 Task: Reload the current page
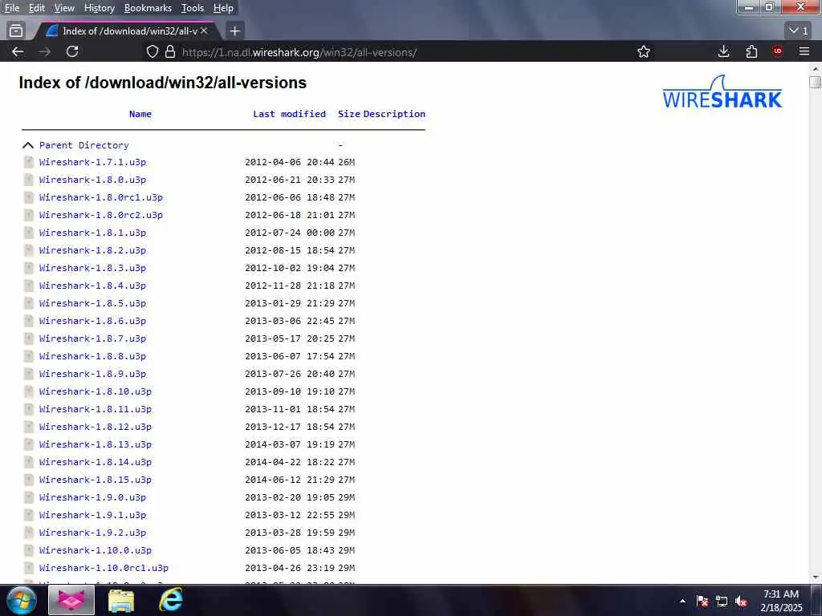[72, 51]
